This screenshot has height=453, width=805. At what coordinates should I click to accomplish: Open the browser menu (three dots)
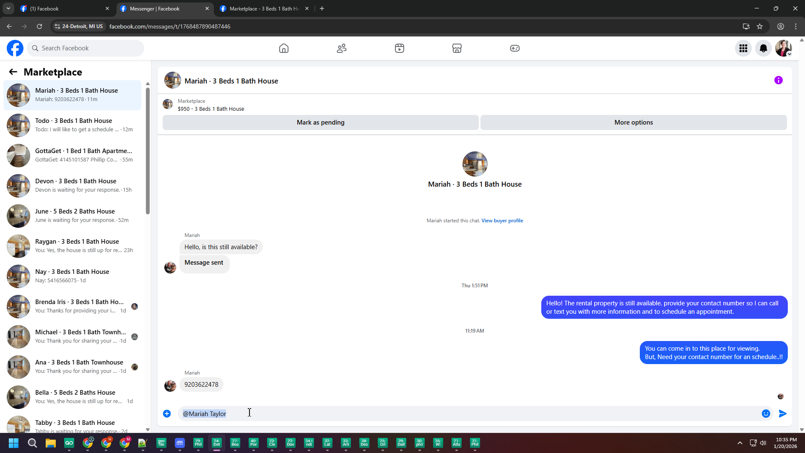coord(796,26)
